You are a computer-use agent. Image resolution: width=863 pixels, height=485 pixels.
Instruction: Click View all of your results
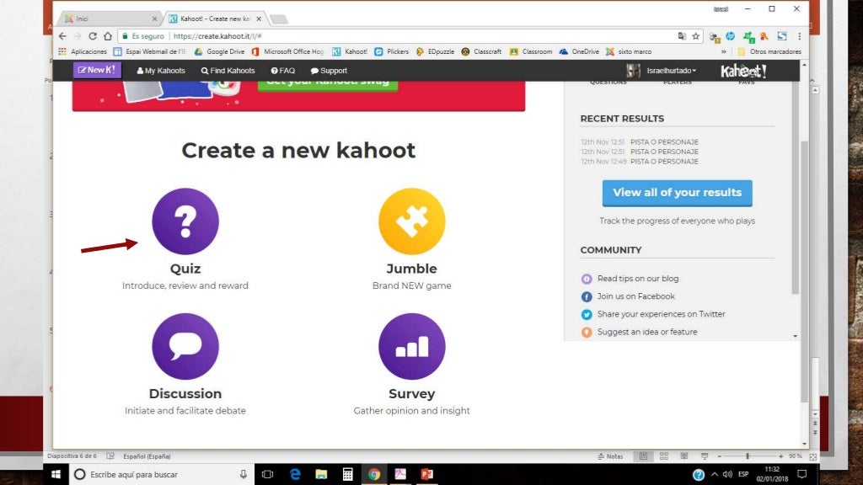[x=677, y=193]
